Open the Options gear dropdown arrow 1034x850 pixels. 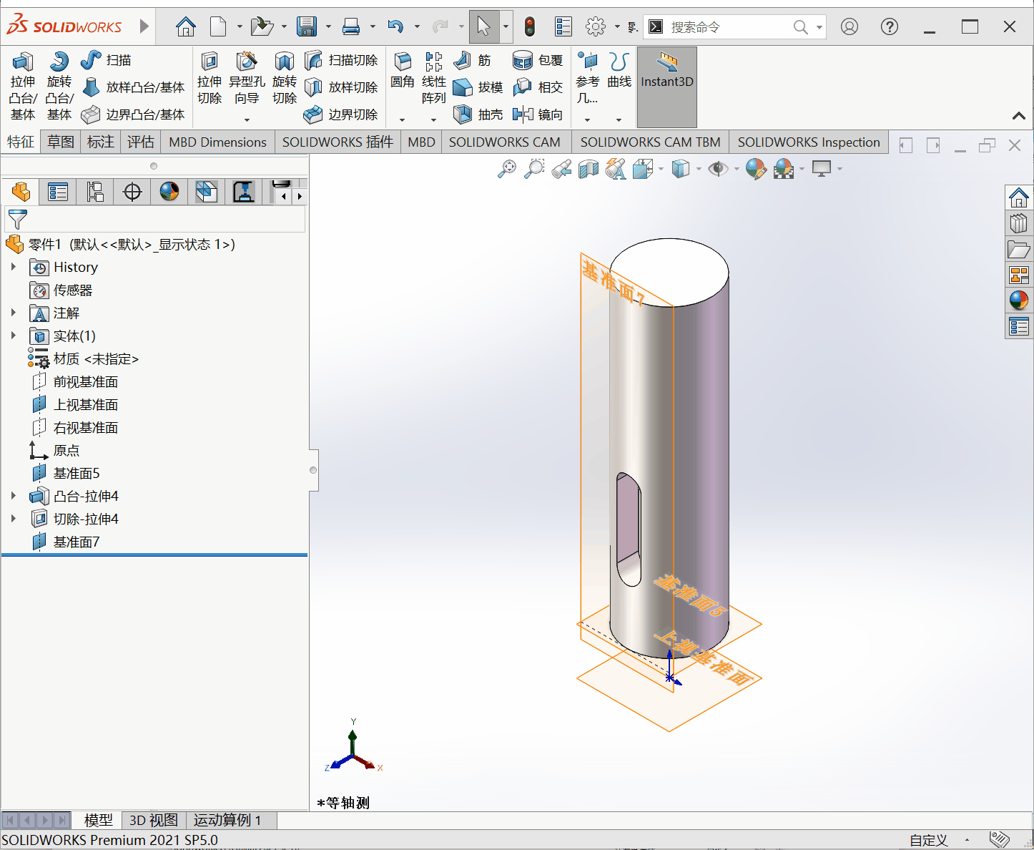[617, 27]
